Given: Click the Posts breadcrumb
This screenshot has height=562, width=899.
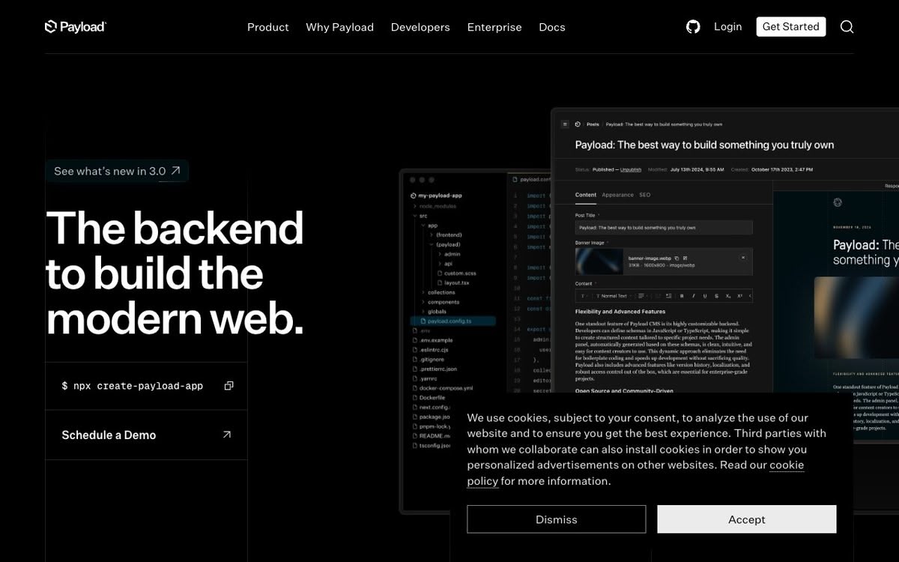Looking at the screenshot, I should pyautogui.click(x=593, y=124).
